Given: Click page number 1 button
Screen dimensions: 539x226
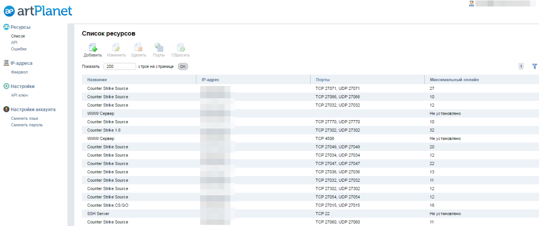Looking at the screenshot, I should (x=521, y=66).
